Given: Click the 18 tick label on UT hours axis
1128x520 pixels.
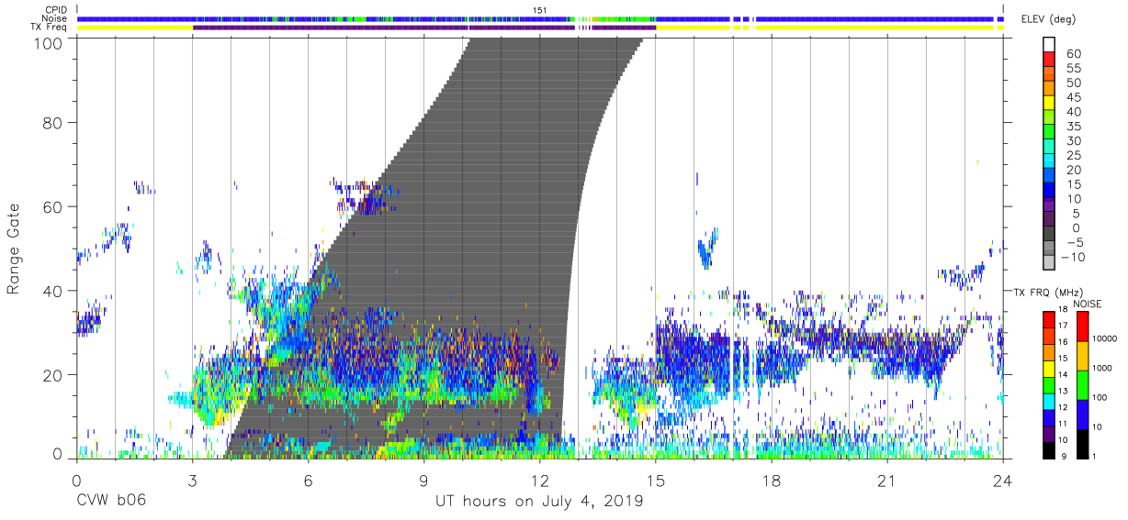Looking at the screenshot, I should 772,480.
